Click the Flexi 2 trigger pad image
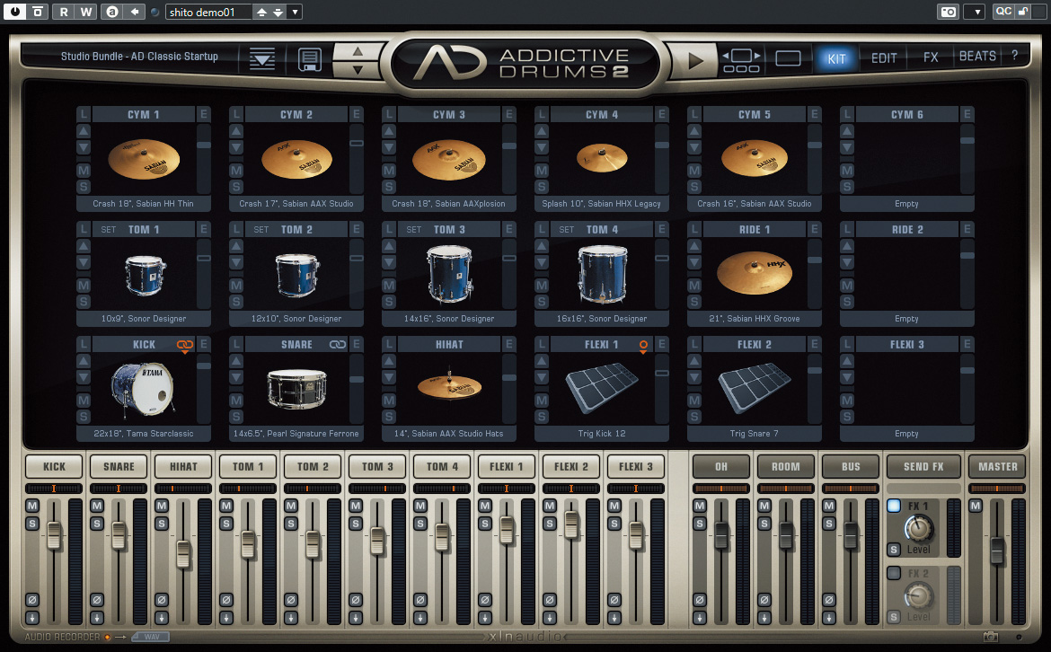The height and width of the screenshot is (652, 1051). click(754, 387)
